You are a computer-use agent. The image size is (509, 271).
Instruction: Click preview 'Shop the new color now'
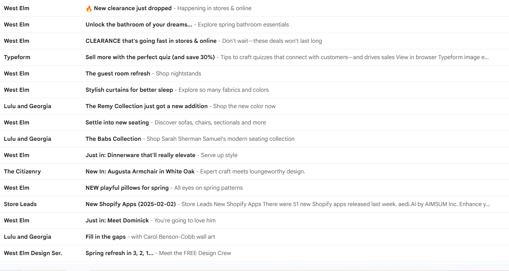pos(244,106)
